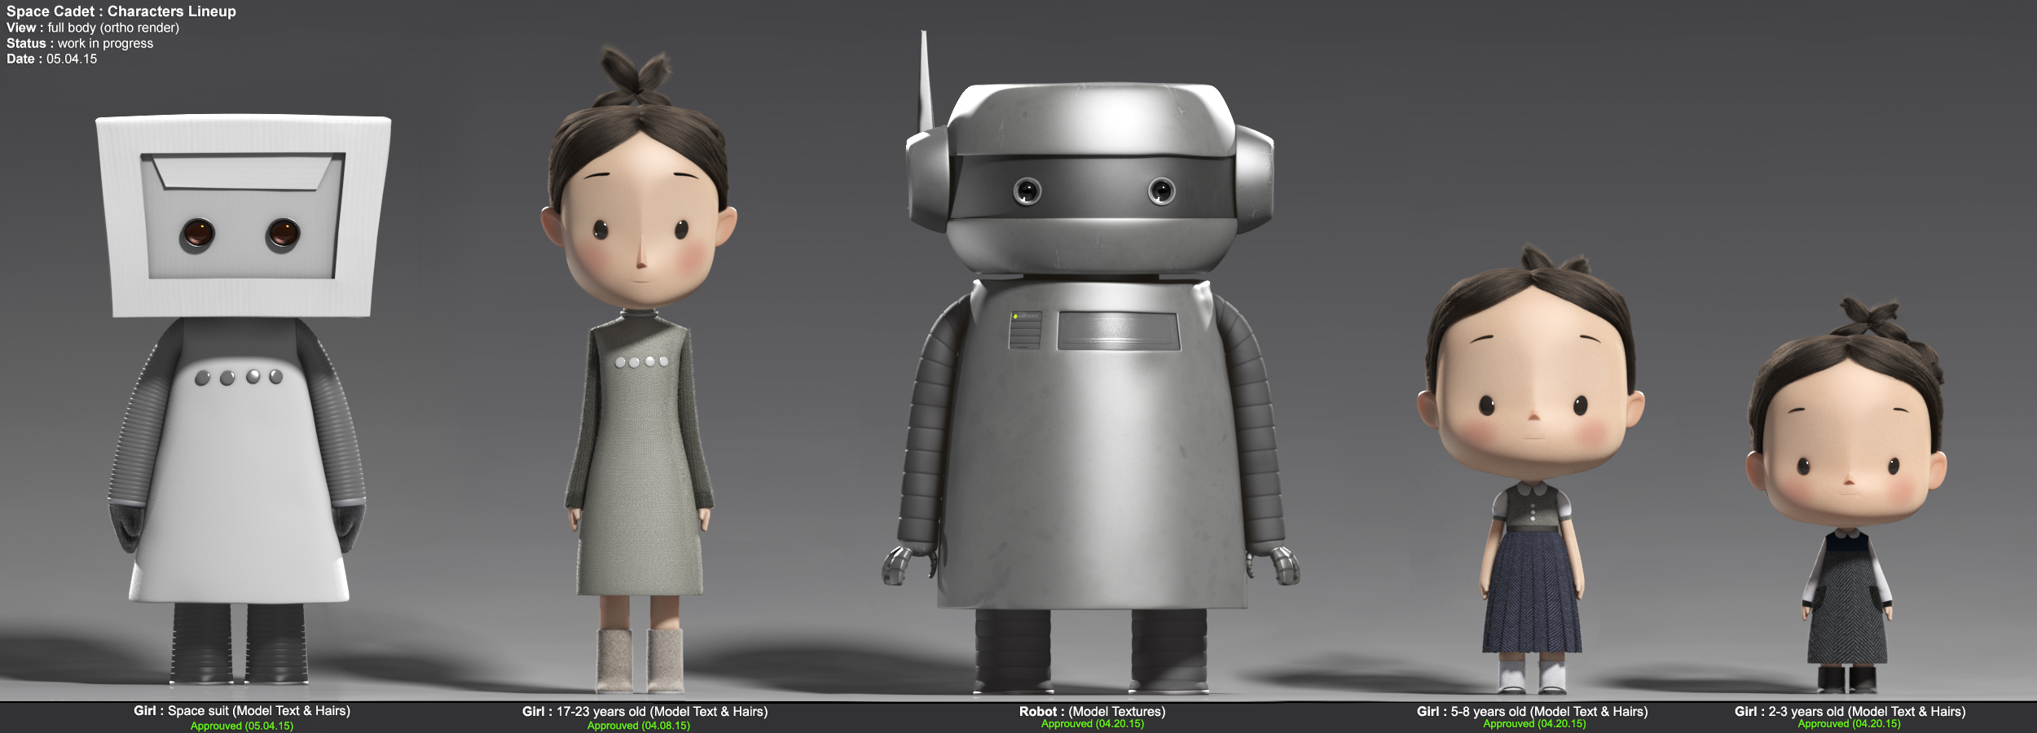Click the Approuved (04.20.15) label under Robot
Image resolution: width=2037 pixels, height=733 pixels.
[x=1092, y=724]
